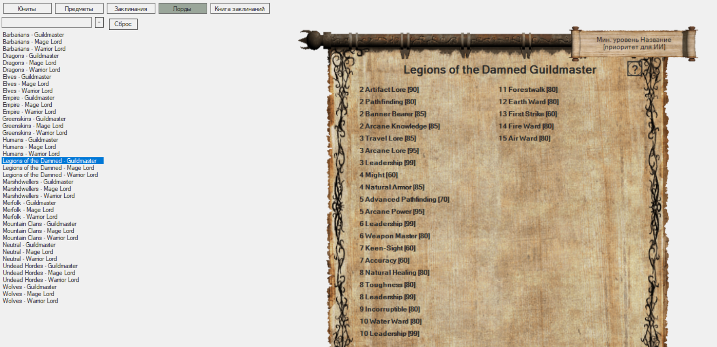The width and height of the screenshot is (717, 347).
Task: Click Arcane Knowledge [85] skill
Action: [x=400, y=126]
